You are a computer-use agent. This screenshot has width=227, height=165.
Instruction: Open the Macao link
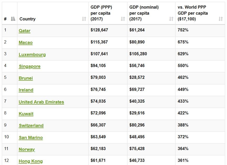coord(25,43)
